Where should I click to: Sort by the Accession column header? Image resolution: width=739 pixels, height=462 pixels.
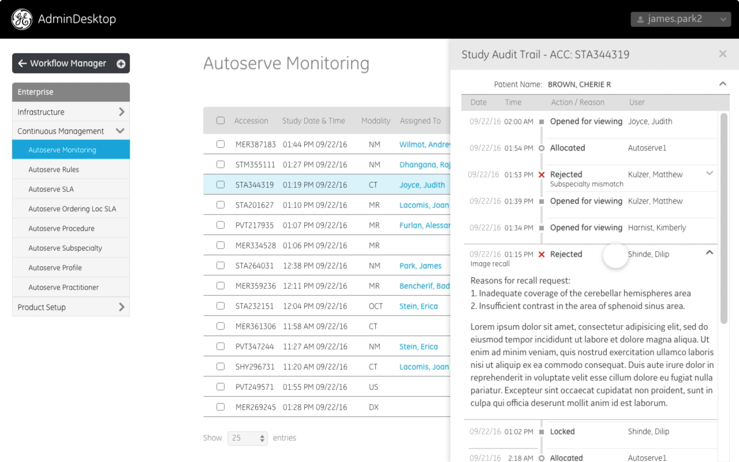pos(251,121)
